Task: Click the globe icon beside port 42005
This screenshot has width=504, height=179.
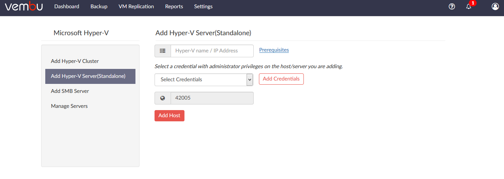Action: pyautogui.click(x=163, y=98)
